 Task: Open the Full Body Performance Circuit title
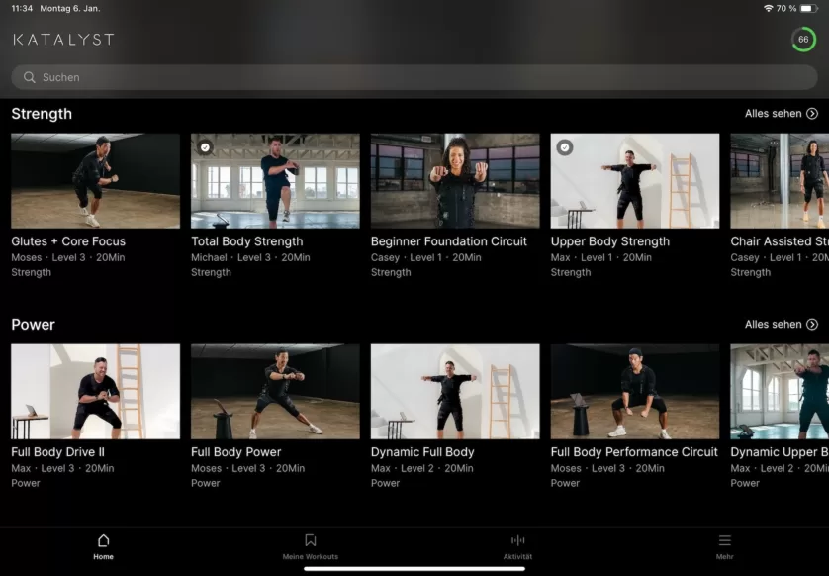pyautogui.click(x=634, y=452)
